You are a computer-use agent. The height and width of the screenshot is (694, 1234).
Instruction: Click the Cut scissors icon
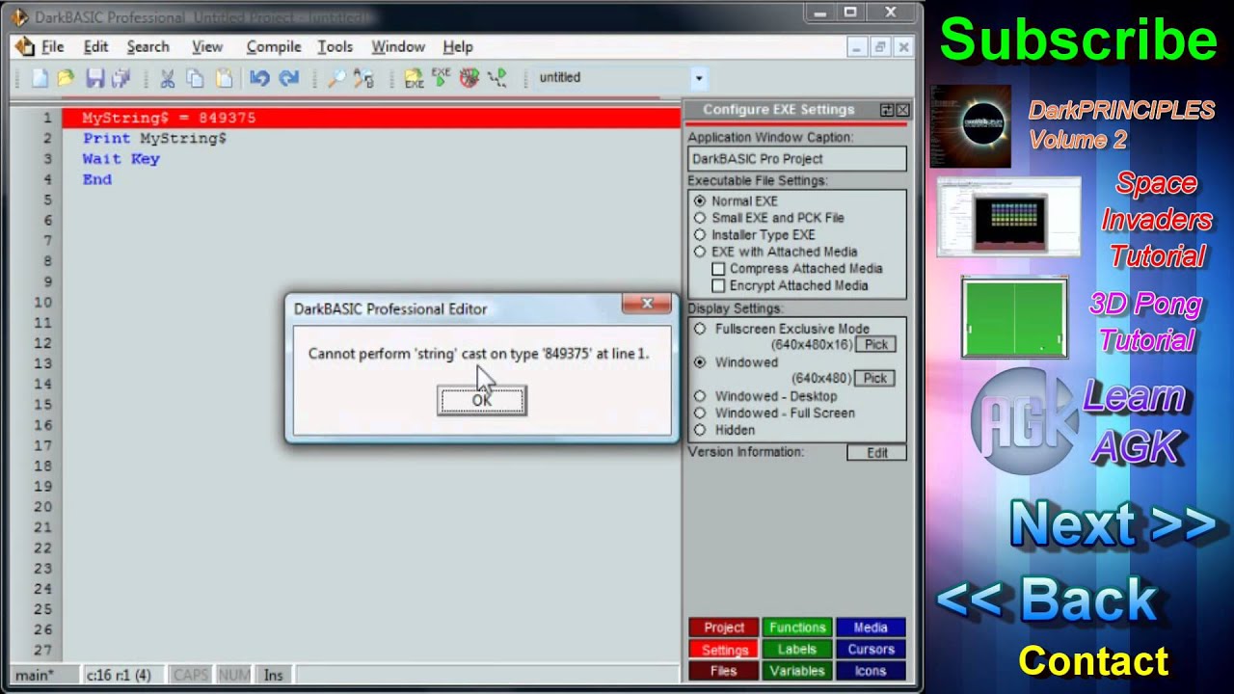click(x=167, y=78)
